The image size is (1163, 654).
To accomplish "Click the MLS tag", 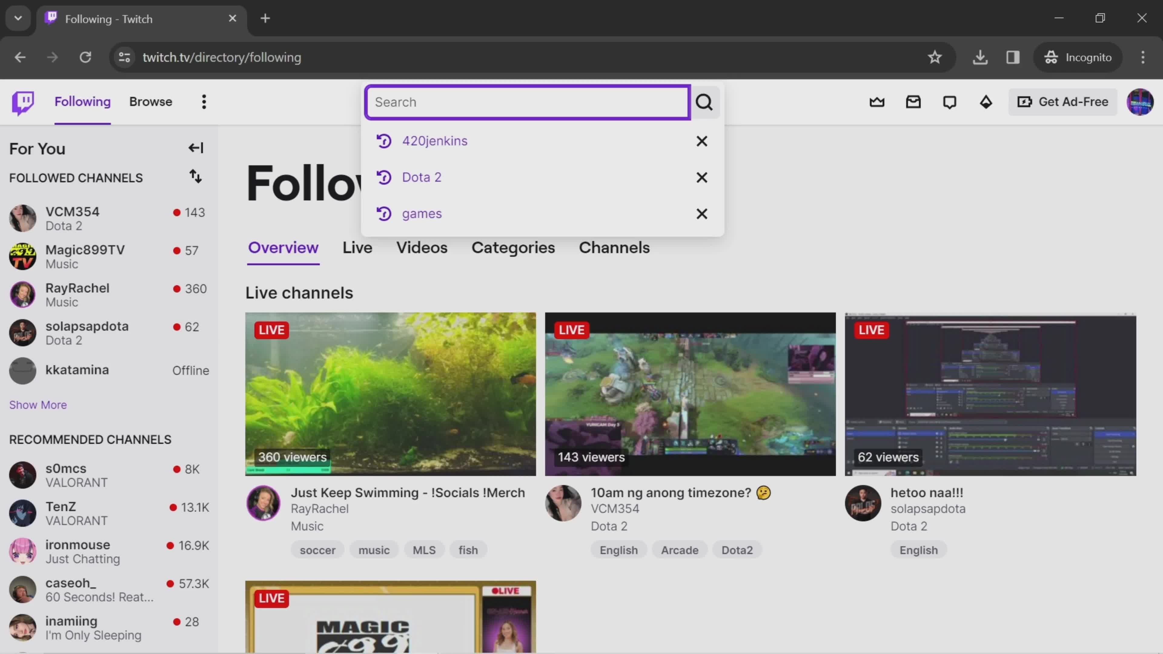I will click(x=424, y=550).
